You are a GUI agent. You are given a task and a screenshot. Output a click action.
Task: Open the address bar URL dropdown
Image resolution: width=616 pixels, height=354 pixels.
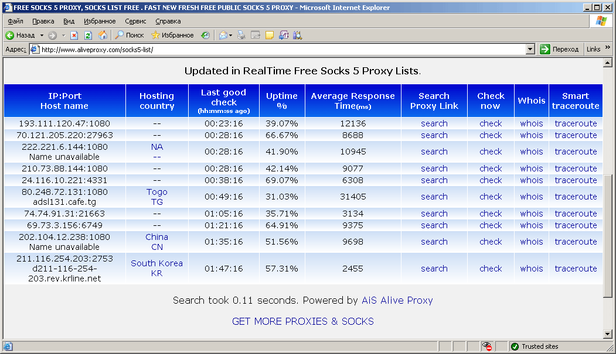coord(530,50)
